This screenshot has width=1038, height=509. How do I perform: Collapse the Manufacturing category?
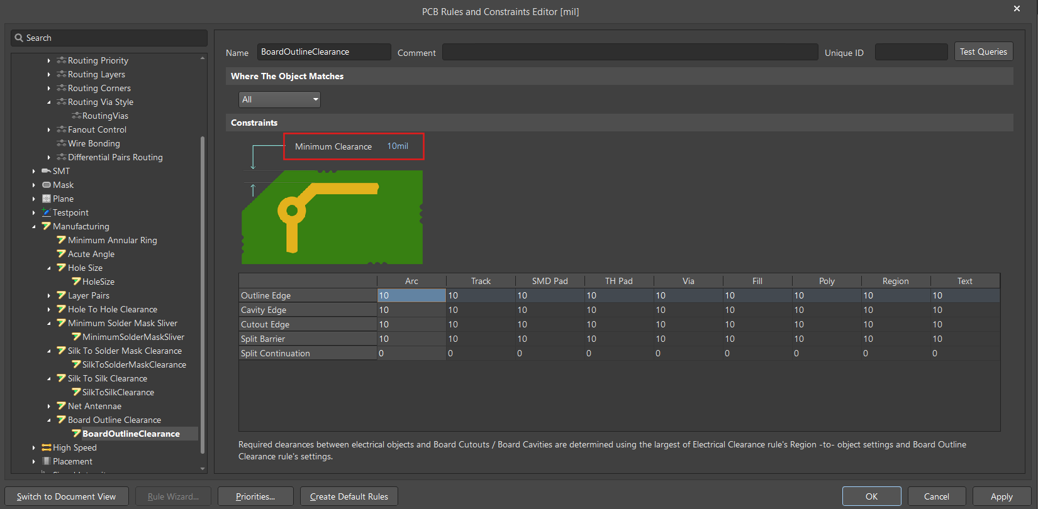(34, 226)
